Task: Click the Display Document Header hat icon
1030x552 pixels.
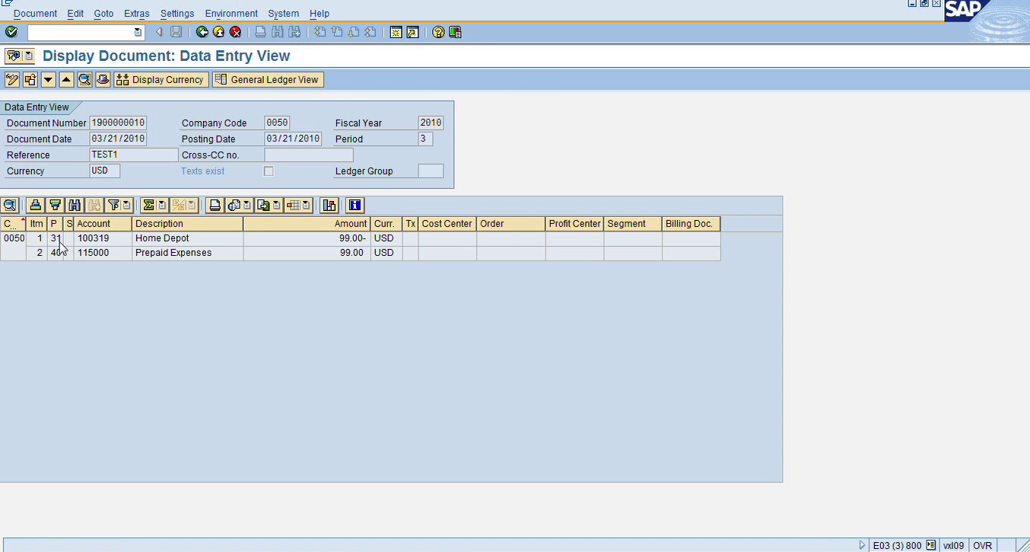Action: (103, 79)
